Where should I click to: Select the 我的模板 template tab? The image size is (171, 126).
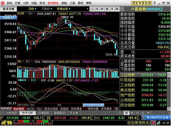(x=19, y=109)
